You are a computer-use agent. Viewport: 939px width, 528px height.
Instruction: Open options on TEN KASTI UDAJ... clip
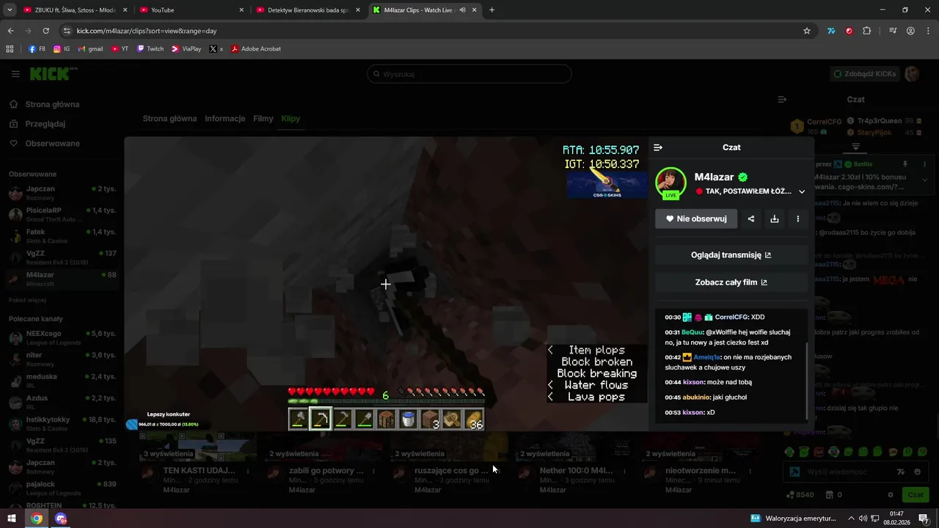coord(248,471)
